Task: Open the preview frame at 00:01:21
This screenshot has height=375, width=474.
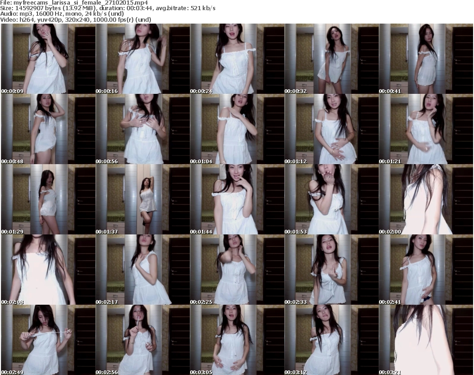Action: point(426,129)
